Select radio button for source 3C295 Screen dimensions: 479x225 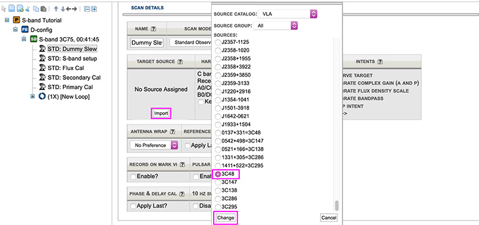pos(218,207)
